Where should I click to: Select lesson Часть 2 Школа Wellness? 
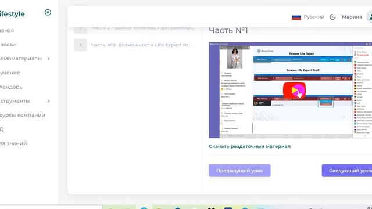(x=143, y=28)
